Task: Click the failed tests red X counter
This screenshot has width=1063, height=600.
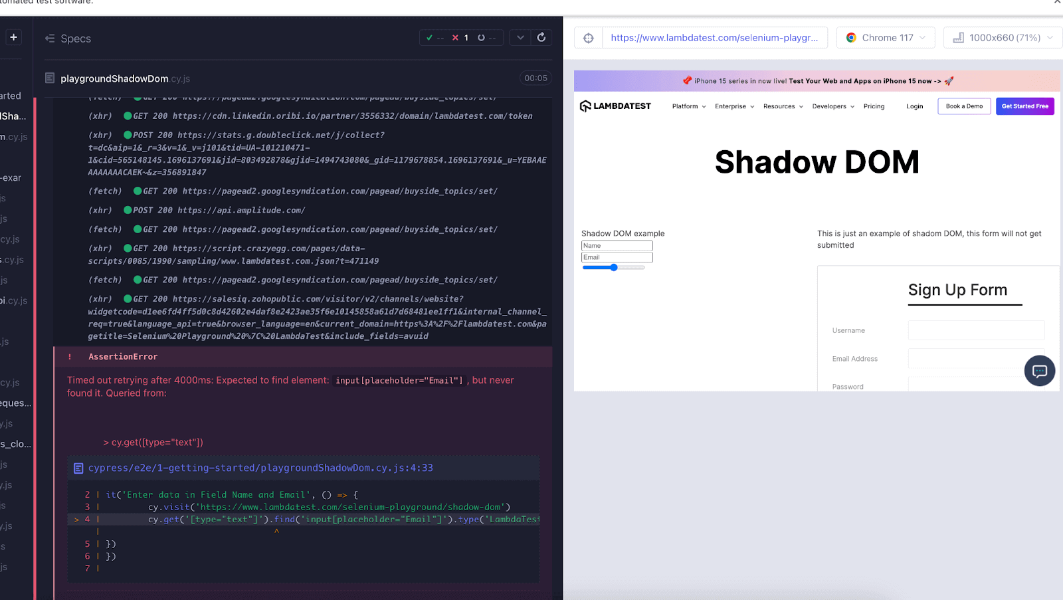Action: click(x=460, y=38)
